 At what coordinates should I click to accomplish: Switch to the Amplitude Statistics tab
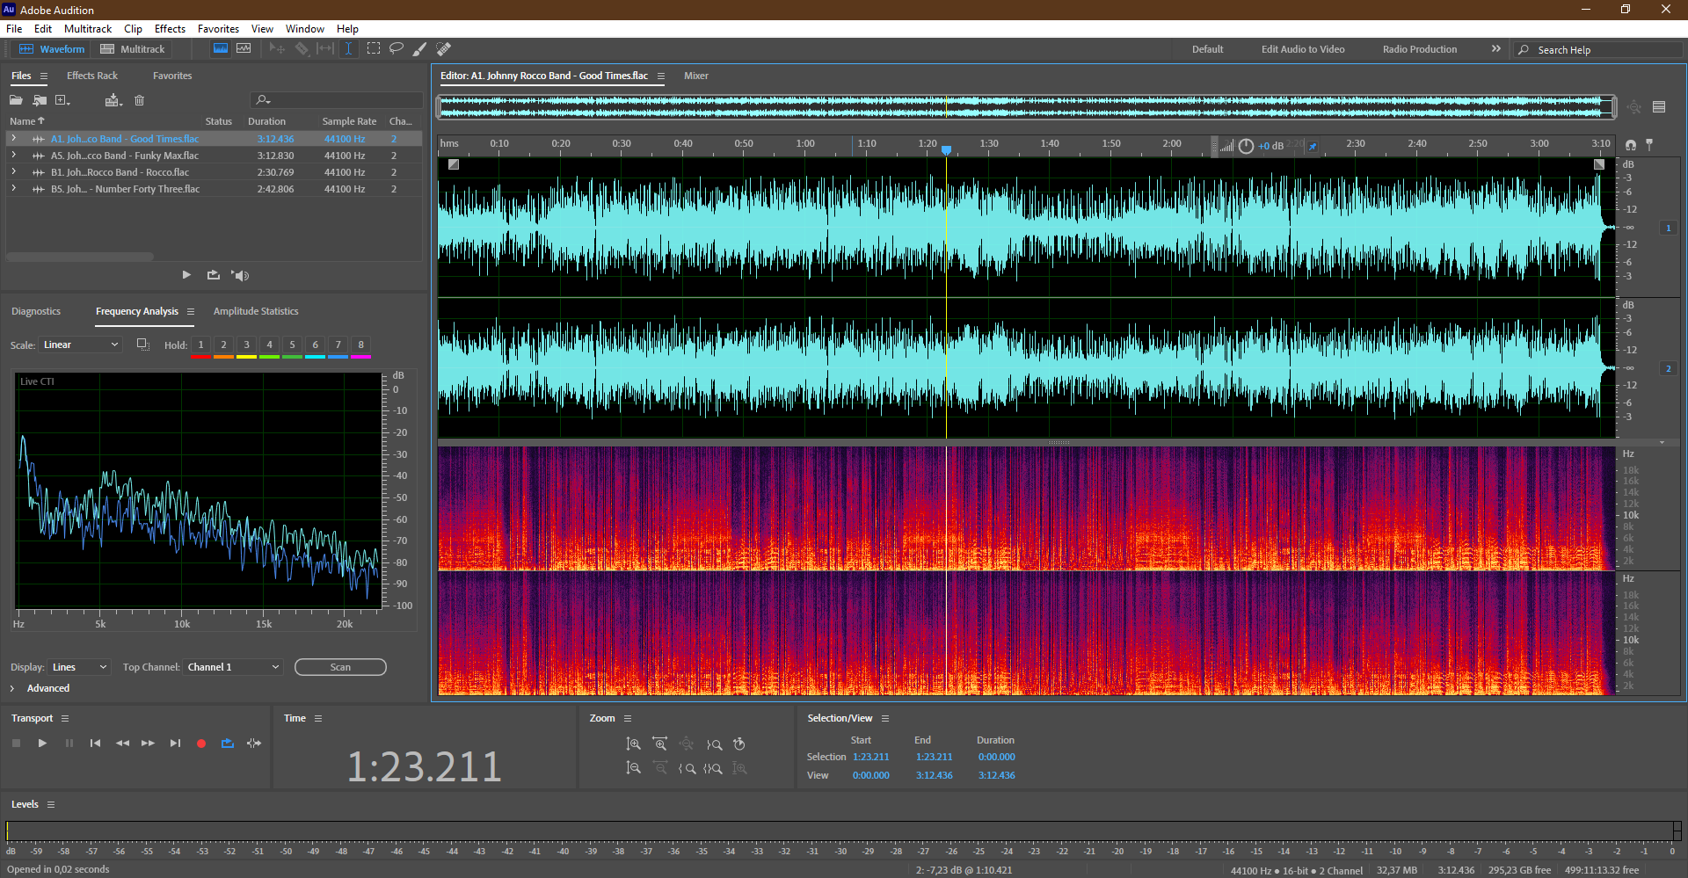(256, 311)
